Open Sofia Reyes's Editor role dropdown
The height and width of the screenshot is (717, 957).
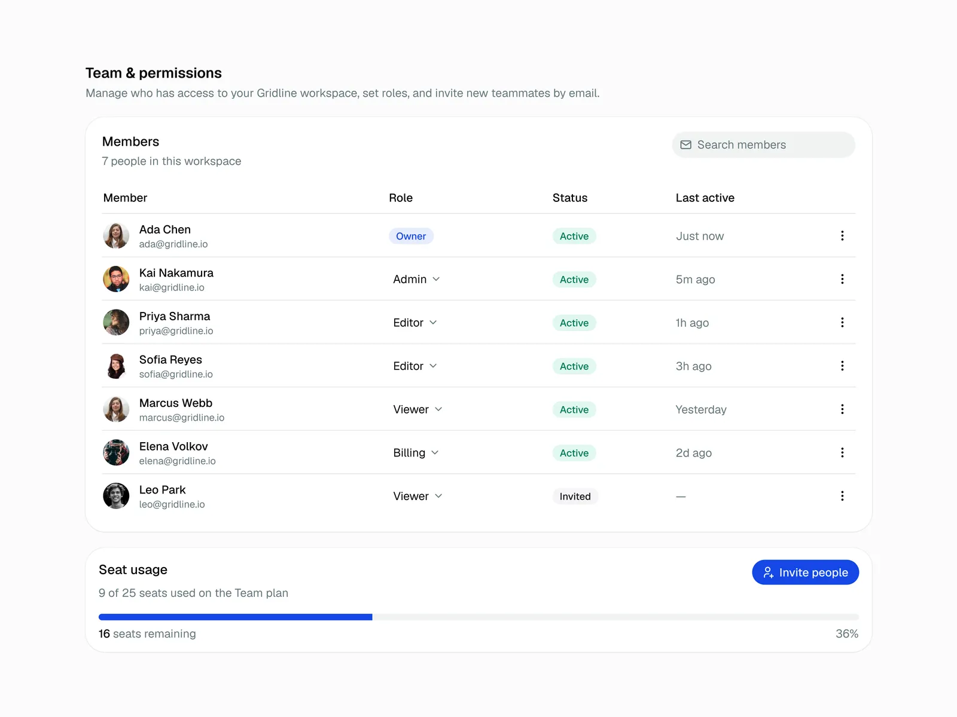[x=415, y=366]
